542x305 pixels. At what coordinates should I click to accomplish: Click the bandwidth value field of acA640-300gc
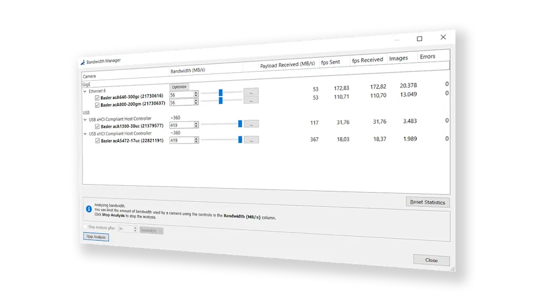click(x=181, y=95)
